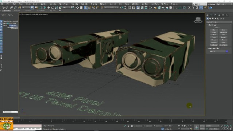
Task: Open the Selection Filter dropdown
Action: tap(26, 7)
